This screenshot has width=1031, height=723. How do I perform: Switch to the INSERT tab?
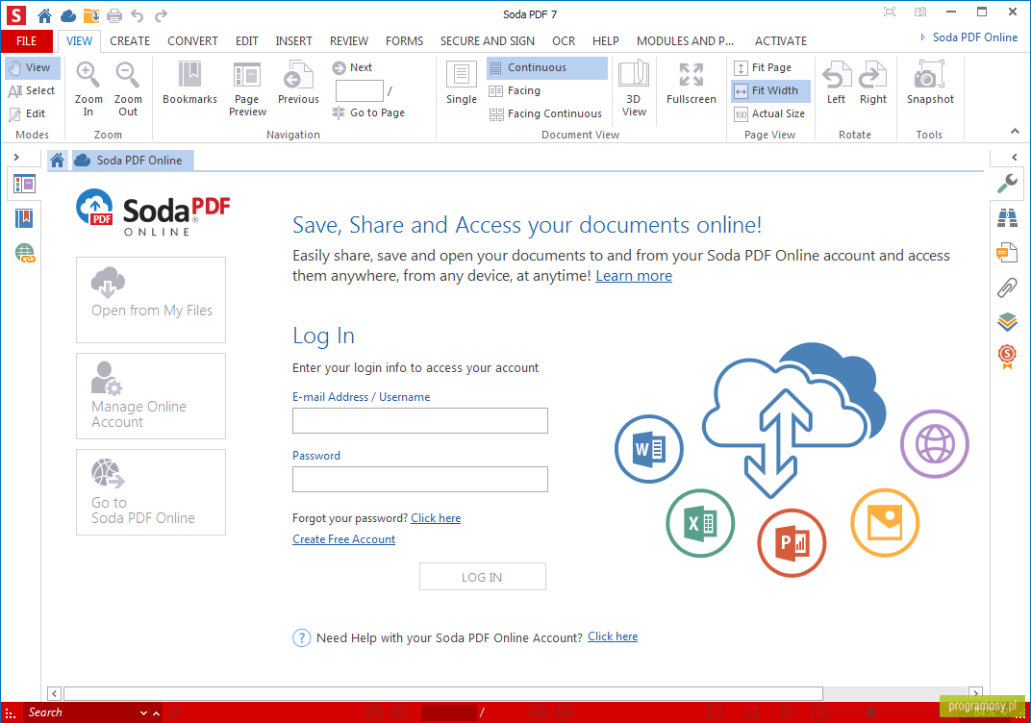click(293, 40)
